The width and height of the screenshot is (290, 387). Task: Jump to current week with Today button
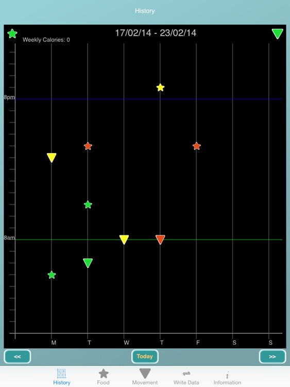pos(145,357)
